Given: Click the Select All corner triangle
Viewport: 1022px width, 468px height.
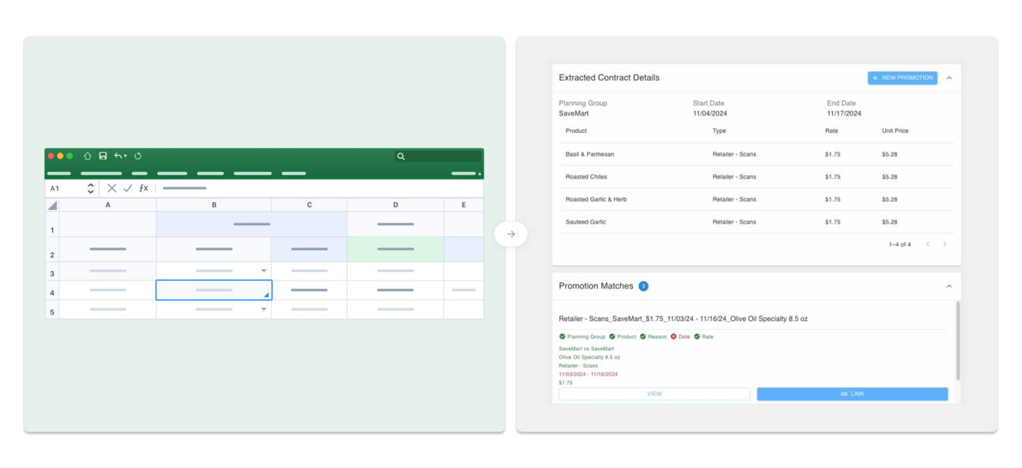Looking at the screenshot, I should [x=52, y=206].
